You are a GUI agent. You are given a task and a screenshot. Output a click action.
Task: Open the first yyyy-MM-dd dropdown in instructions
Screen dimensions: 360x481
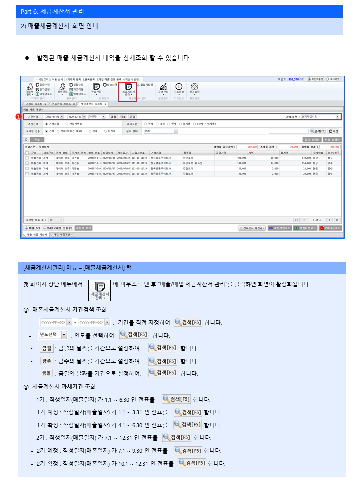pos(69,322)
